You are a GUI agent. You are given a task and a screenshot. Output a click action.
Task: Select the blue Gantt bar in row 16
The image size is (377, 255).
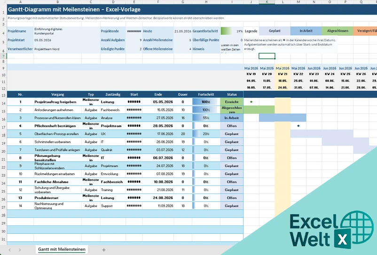(x=283, y=118)
